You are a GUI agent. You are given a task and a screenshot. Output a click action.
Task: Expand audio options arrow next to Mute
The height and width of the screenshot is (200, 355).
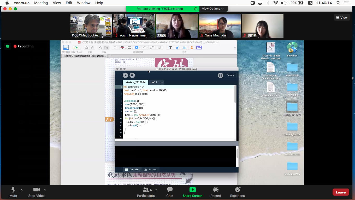click(x=22, y=190)
